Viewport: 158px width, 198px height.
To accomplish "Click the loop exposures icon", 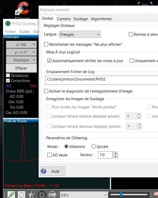I will click(22, 195).
